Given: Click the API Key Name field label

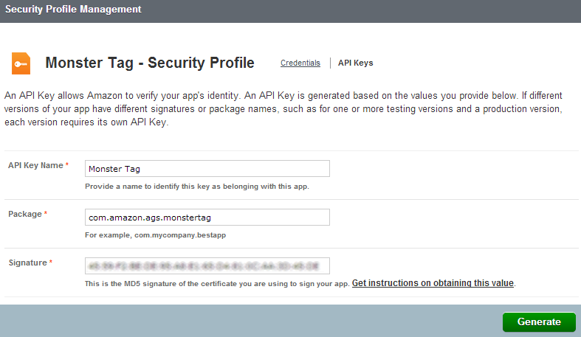Looking at the screenshot, I should coord(35,165).
